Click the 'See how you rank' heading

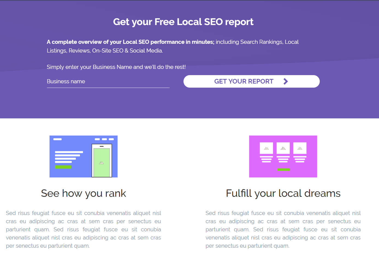tap(84, 193)
